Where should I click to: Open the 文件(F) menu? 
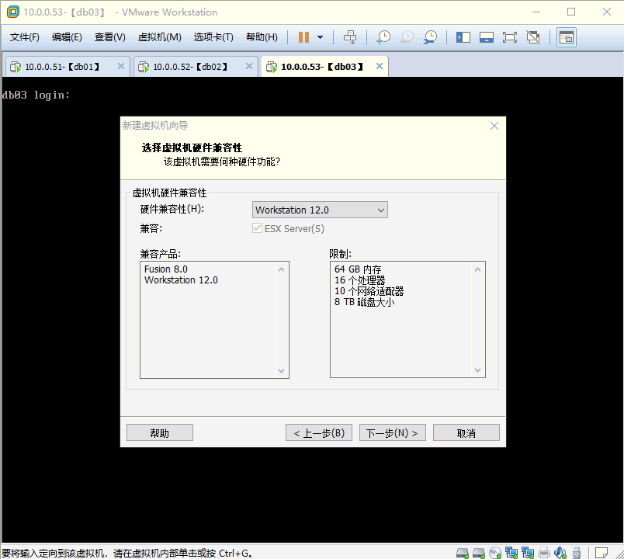pos(25,37)
